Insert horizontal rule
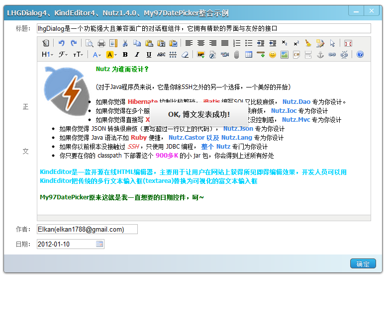392x334 pixels. pos(261,55)
